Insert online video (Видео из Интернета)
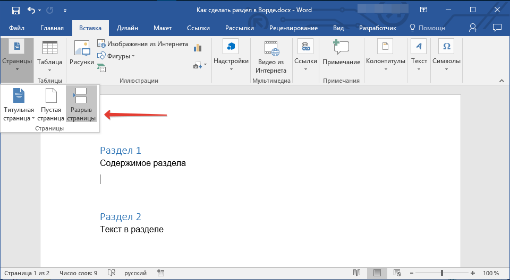 (x=271, y=57)
